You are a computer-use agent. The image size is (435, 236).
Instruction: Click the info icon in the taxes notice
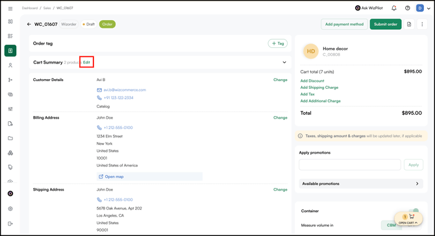coord(300,136)
